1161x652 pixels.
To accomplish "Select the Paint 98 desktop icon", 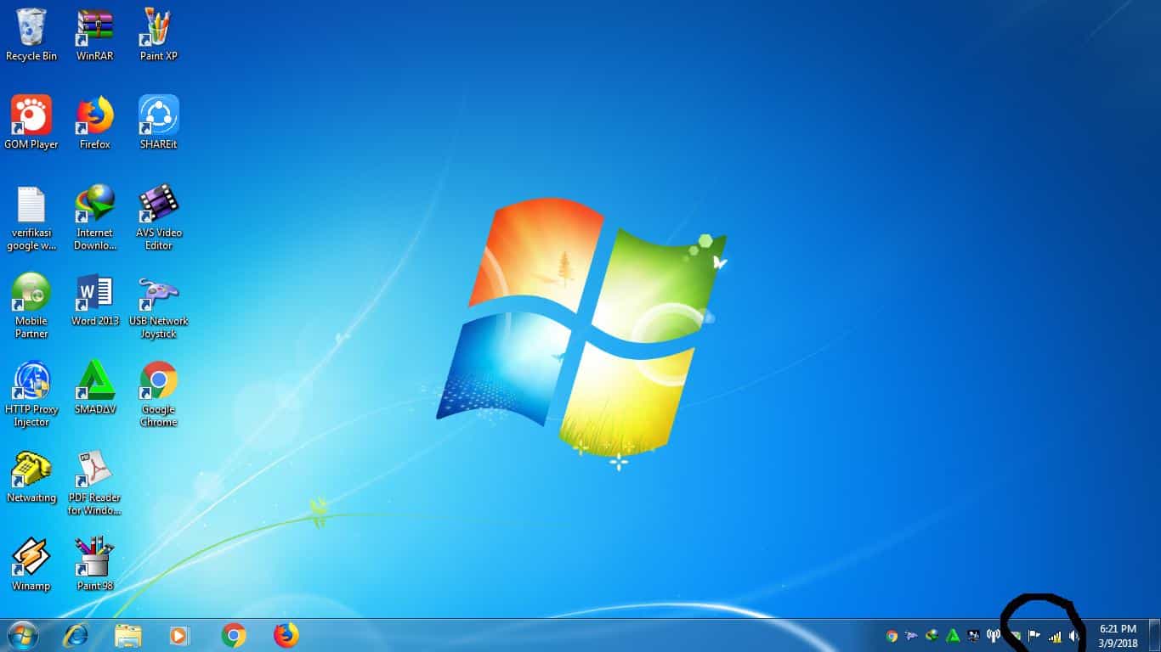I will tap(94, 564).
